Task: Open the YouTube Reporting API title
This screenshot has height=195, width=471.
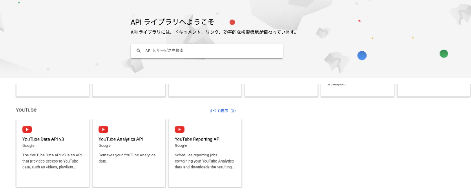Action: pos(198,139)
